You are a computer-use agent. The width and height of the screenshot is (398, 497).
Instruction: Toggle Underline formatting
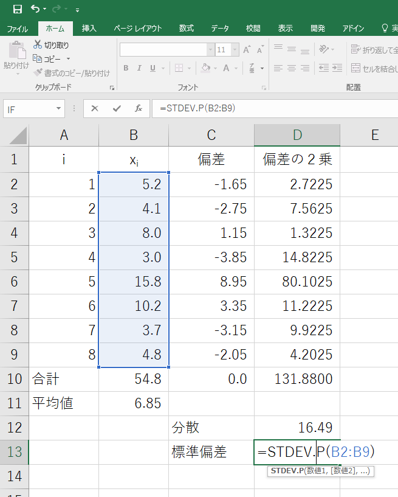[153, 68]
